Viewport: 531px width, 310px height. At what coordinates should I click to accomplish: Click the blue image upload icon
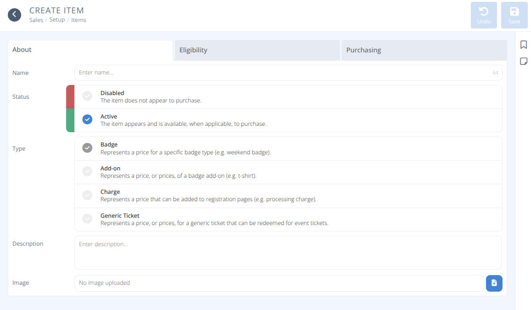pyautogui.click(x=494, y=283)
